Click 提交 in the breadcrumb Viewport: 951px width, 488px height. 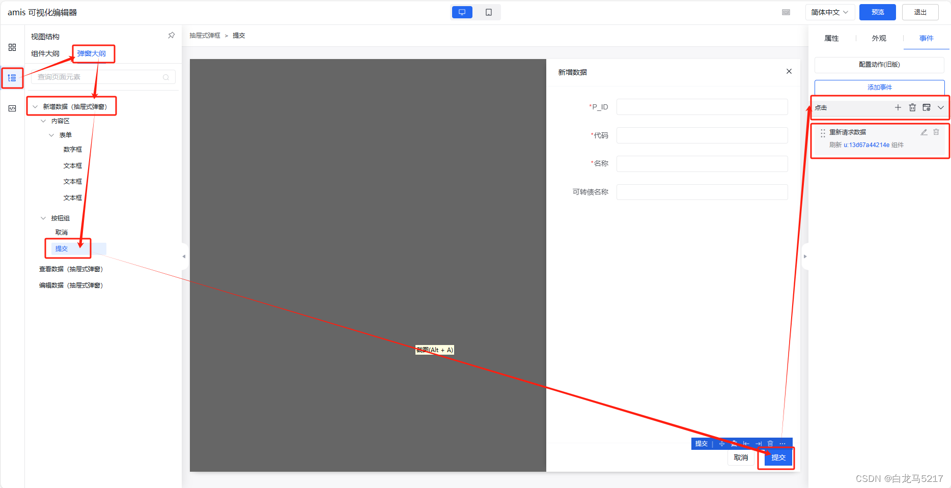coord(239,36)
